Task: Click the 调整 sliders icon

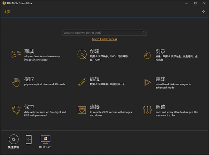Action: coord(147,110)
